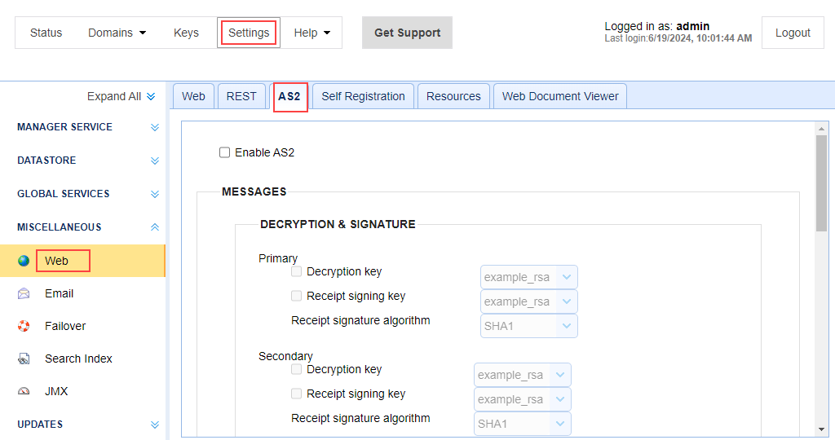This screenshot has width=835, height=440.
Task: Open Primary Receipt signature algorithm SHA1 dropdown
Action: [x=528, y=326]
